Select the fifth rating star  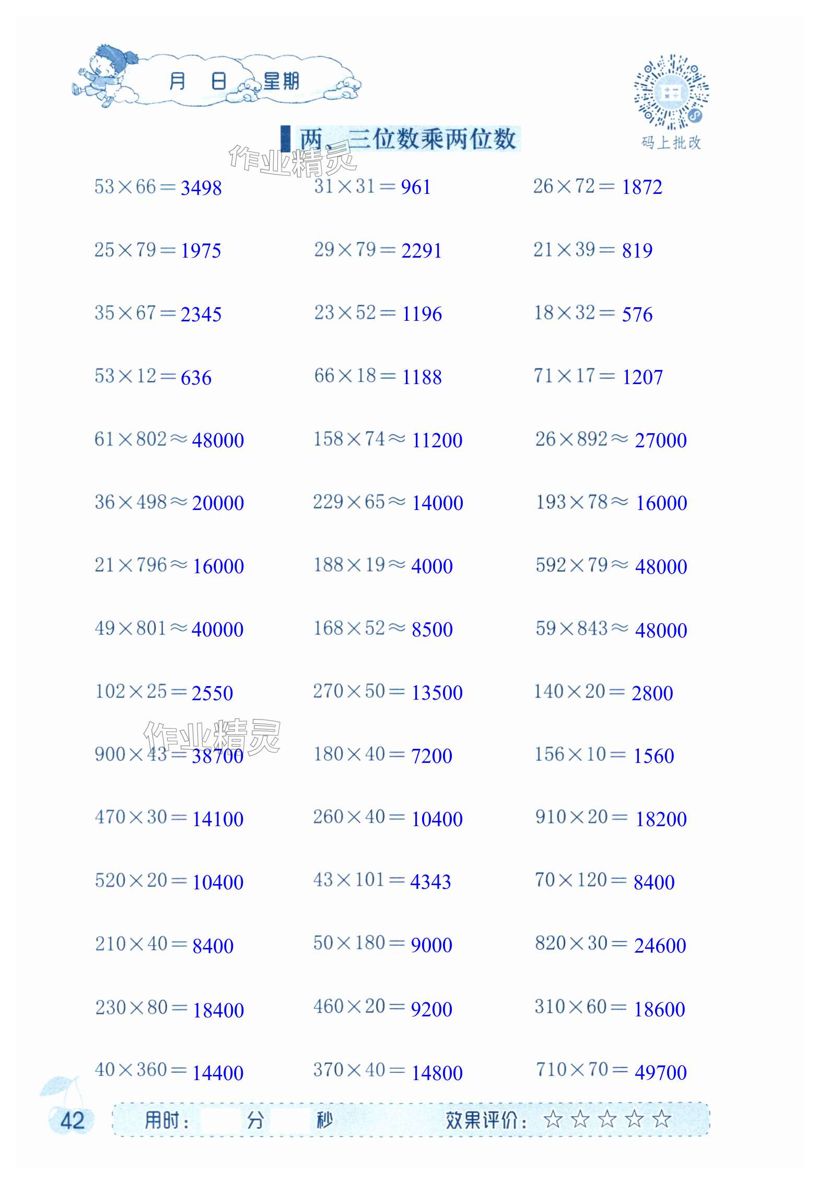tap(662, 1119)
